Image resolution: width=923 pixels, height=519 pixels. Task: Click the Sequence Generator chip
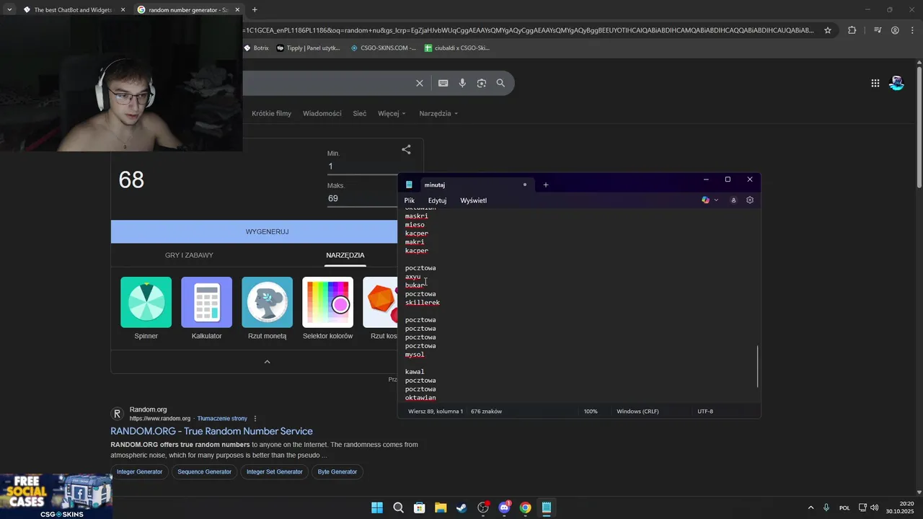pos(205,471)
